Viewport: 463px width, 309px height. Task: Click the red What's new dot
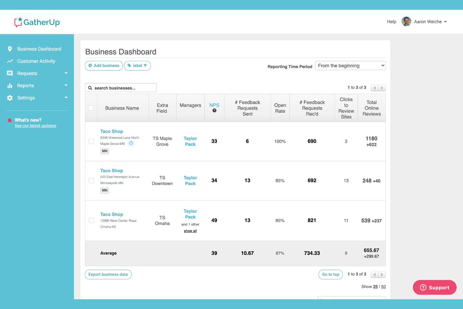[10, 120]
